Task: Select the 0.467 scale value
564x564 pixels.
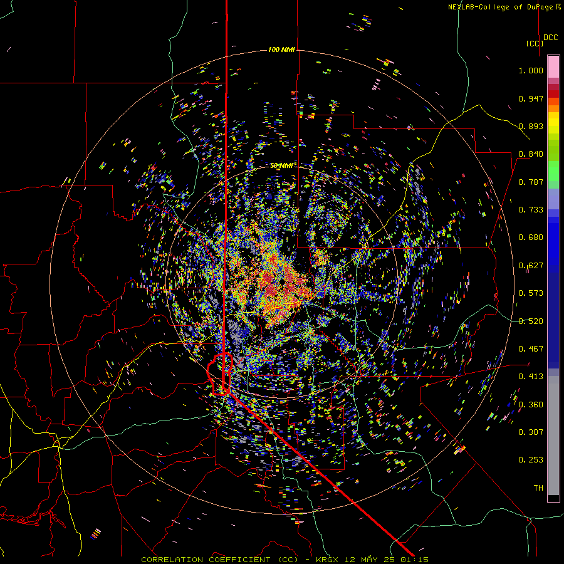Action: point(531,349)
